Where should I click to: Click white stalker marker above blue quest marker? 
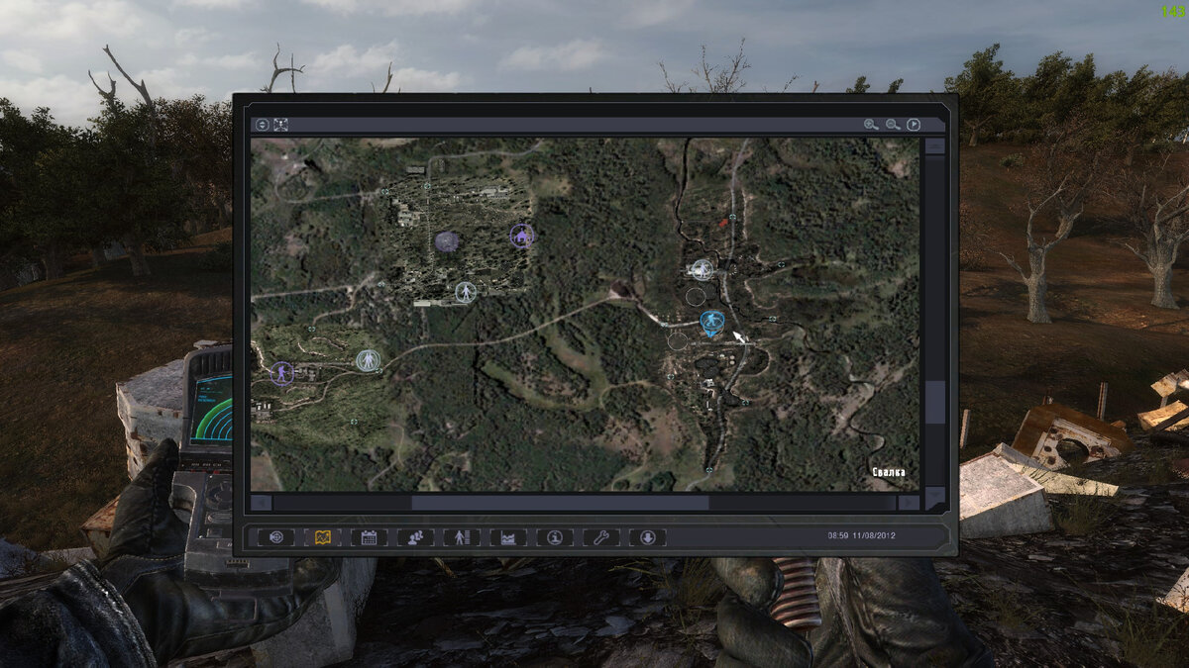703,269
